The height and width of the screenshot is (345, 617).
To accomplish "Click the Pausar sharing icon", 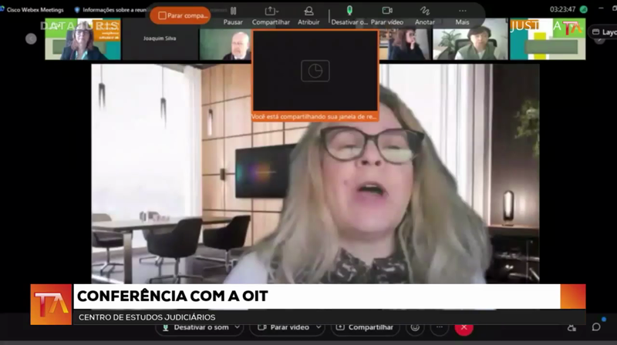I will coord(233,12).
